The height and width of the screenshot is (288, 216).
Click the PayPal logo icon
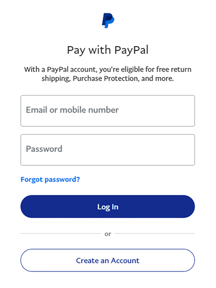pos(108,21)
